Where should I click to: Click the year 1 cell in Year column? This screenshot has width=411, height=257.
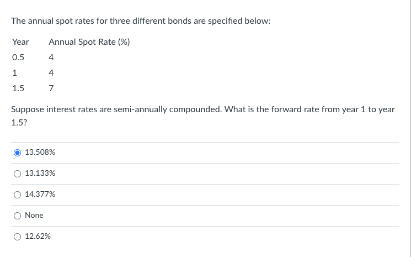pos(14,72)
